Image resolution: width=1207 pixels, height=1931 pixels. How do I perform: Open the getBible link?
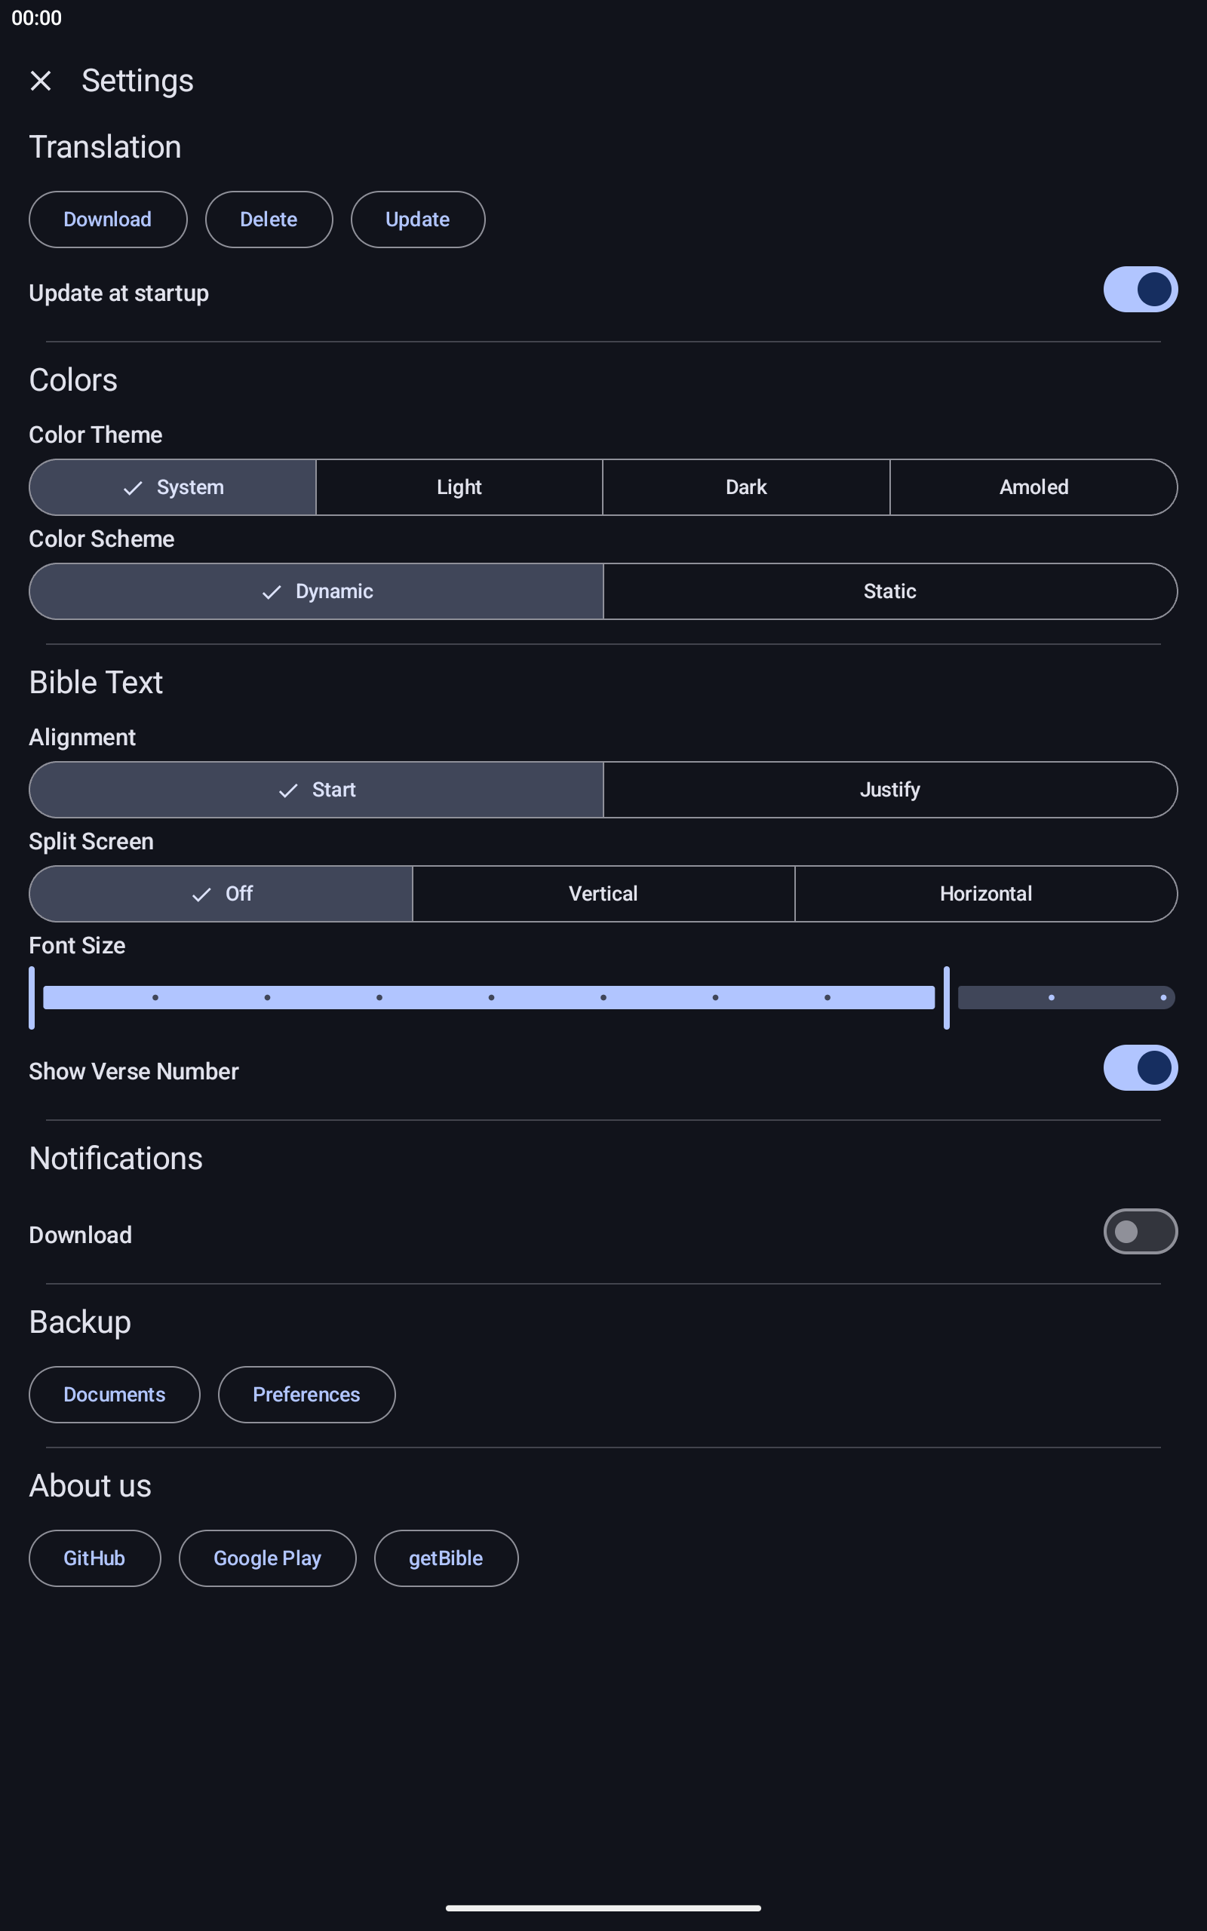tap(447, 1558)
